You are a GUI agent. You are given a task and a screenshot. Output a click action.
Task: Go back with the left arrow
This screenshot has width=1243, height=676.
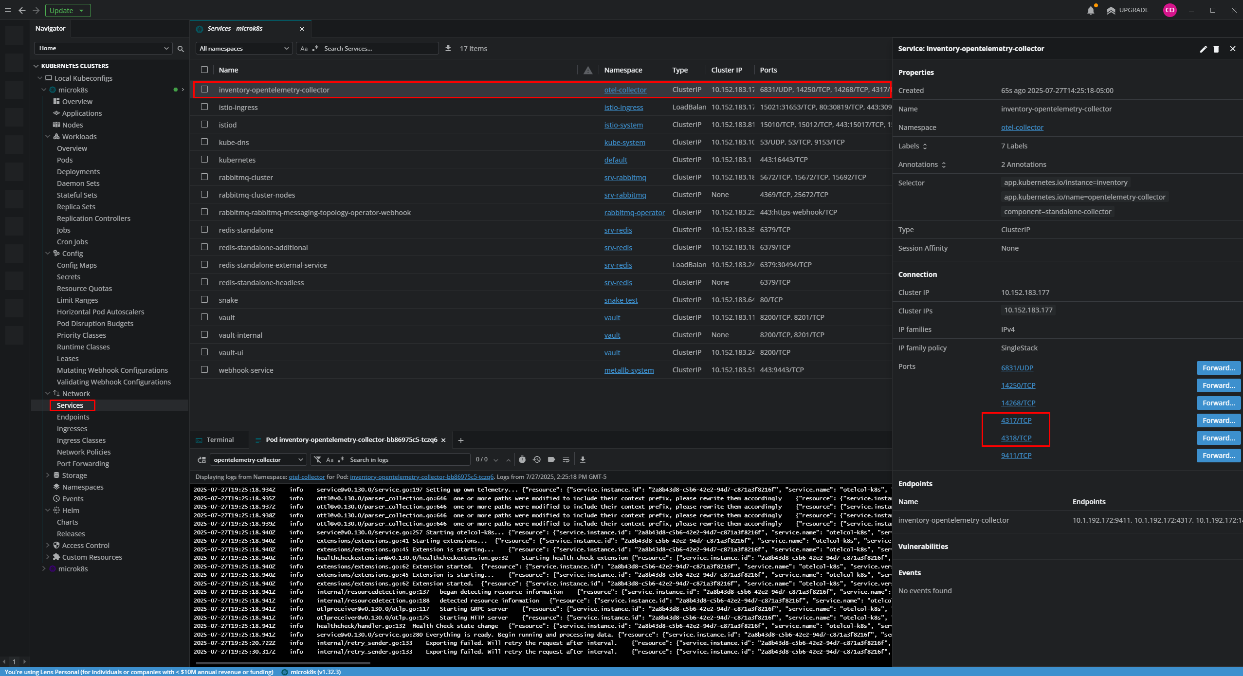(x=22, y=10)
